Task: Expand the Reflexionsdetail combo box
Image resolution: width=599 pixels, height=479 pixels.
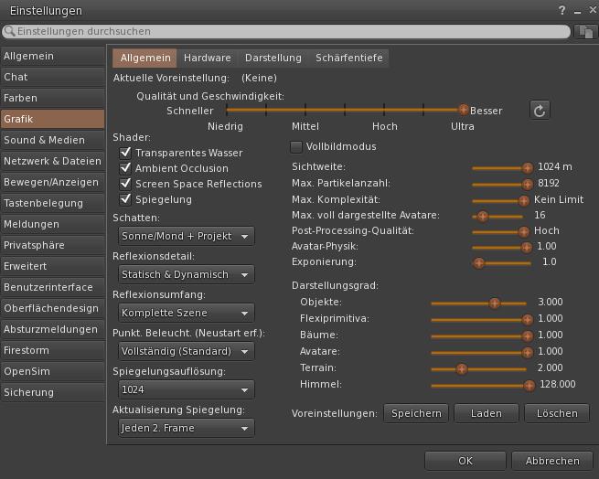Action: pos(184,274)
